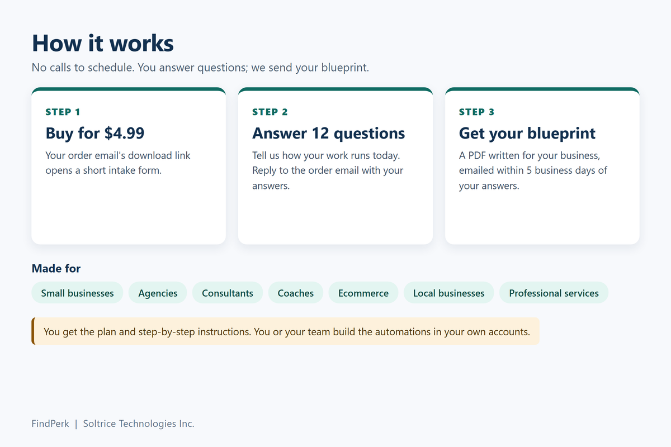Click the Soltrice Technologies Inc. footer text
This screenshot has height=447, width=671.
pos(139,424)
